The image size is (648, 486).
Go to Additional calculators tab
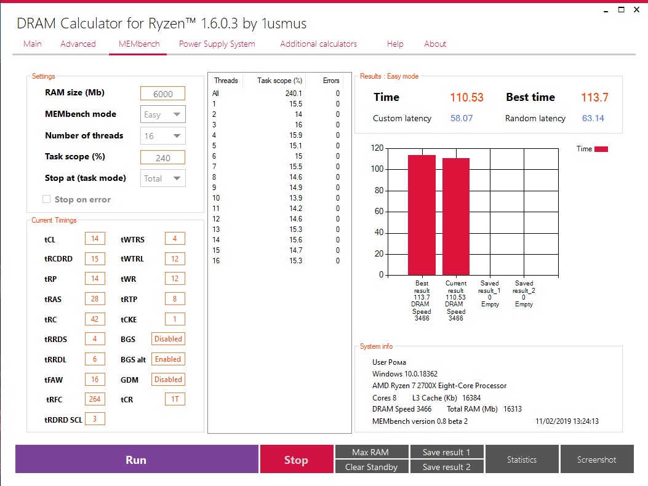[x=318, y=44]
